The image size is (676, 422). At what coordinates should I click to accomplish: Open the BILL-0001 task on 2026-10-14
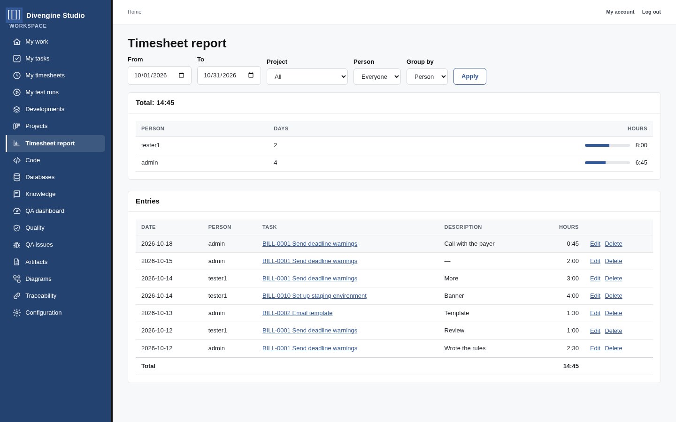pos(310,279)
